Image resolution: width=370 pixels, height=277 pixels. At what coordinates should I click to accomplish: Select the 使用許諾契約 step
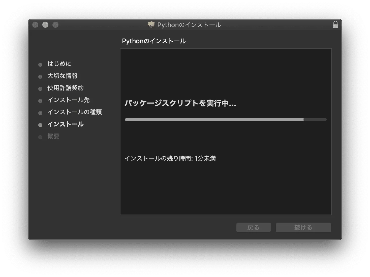point(66,88)
